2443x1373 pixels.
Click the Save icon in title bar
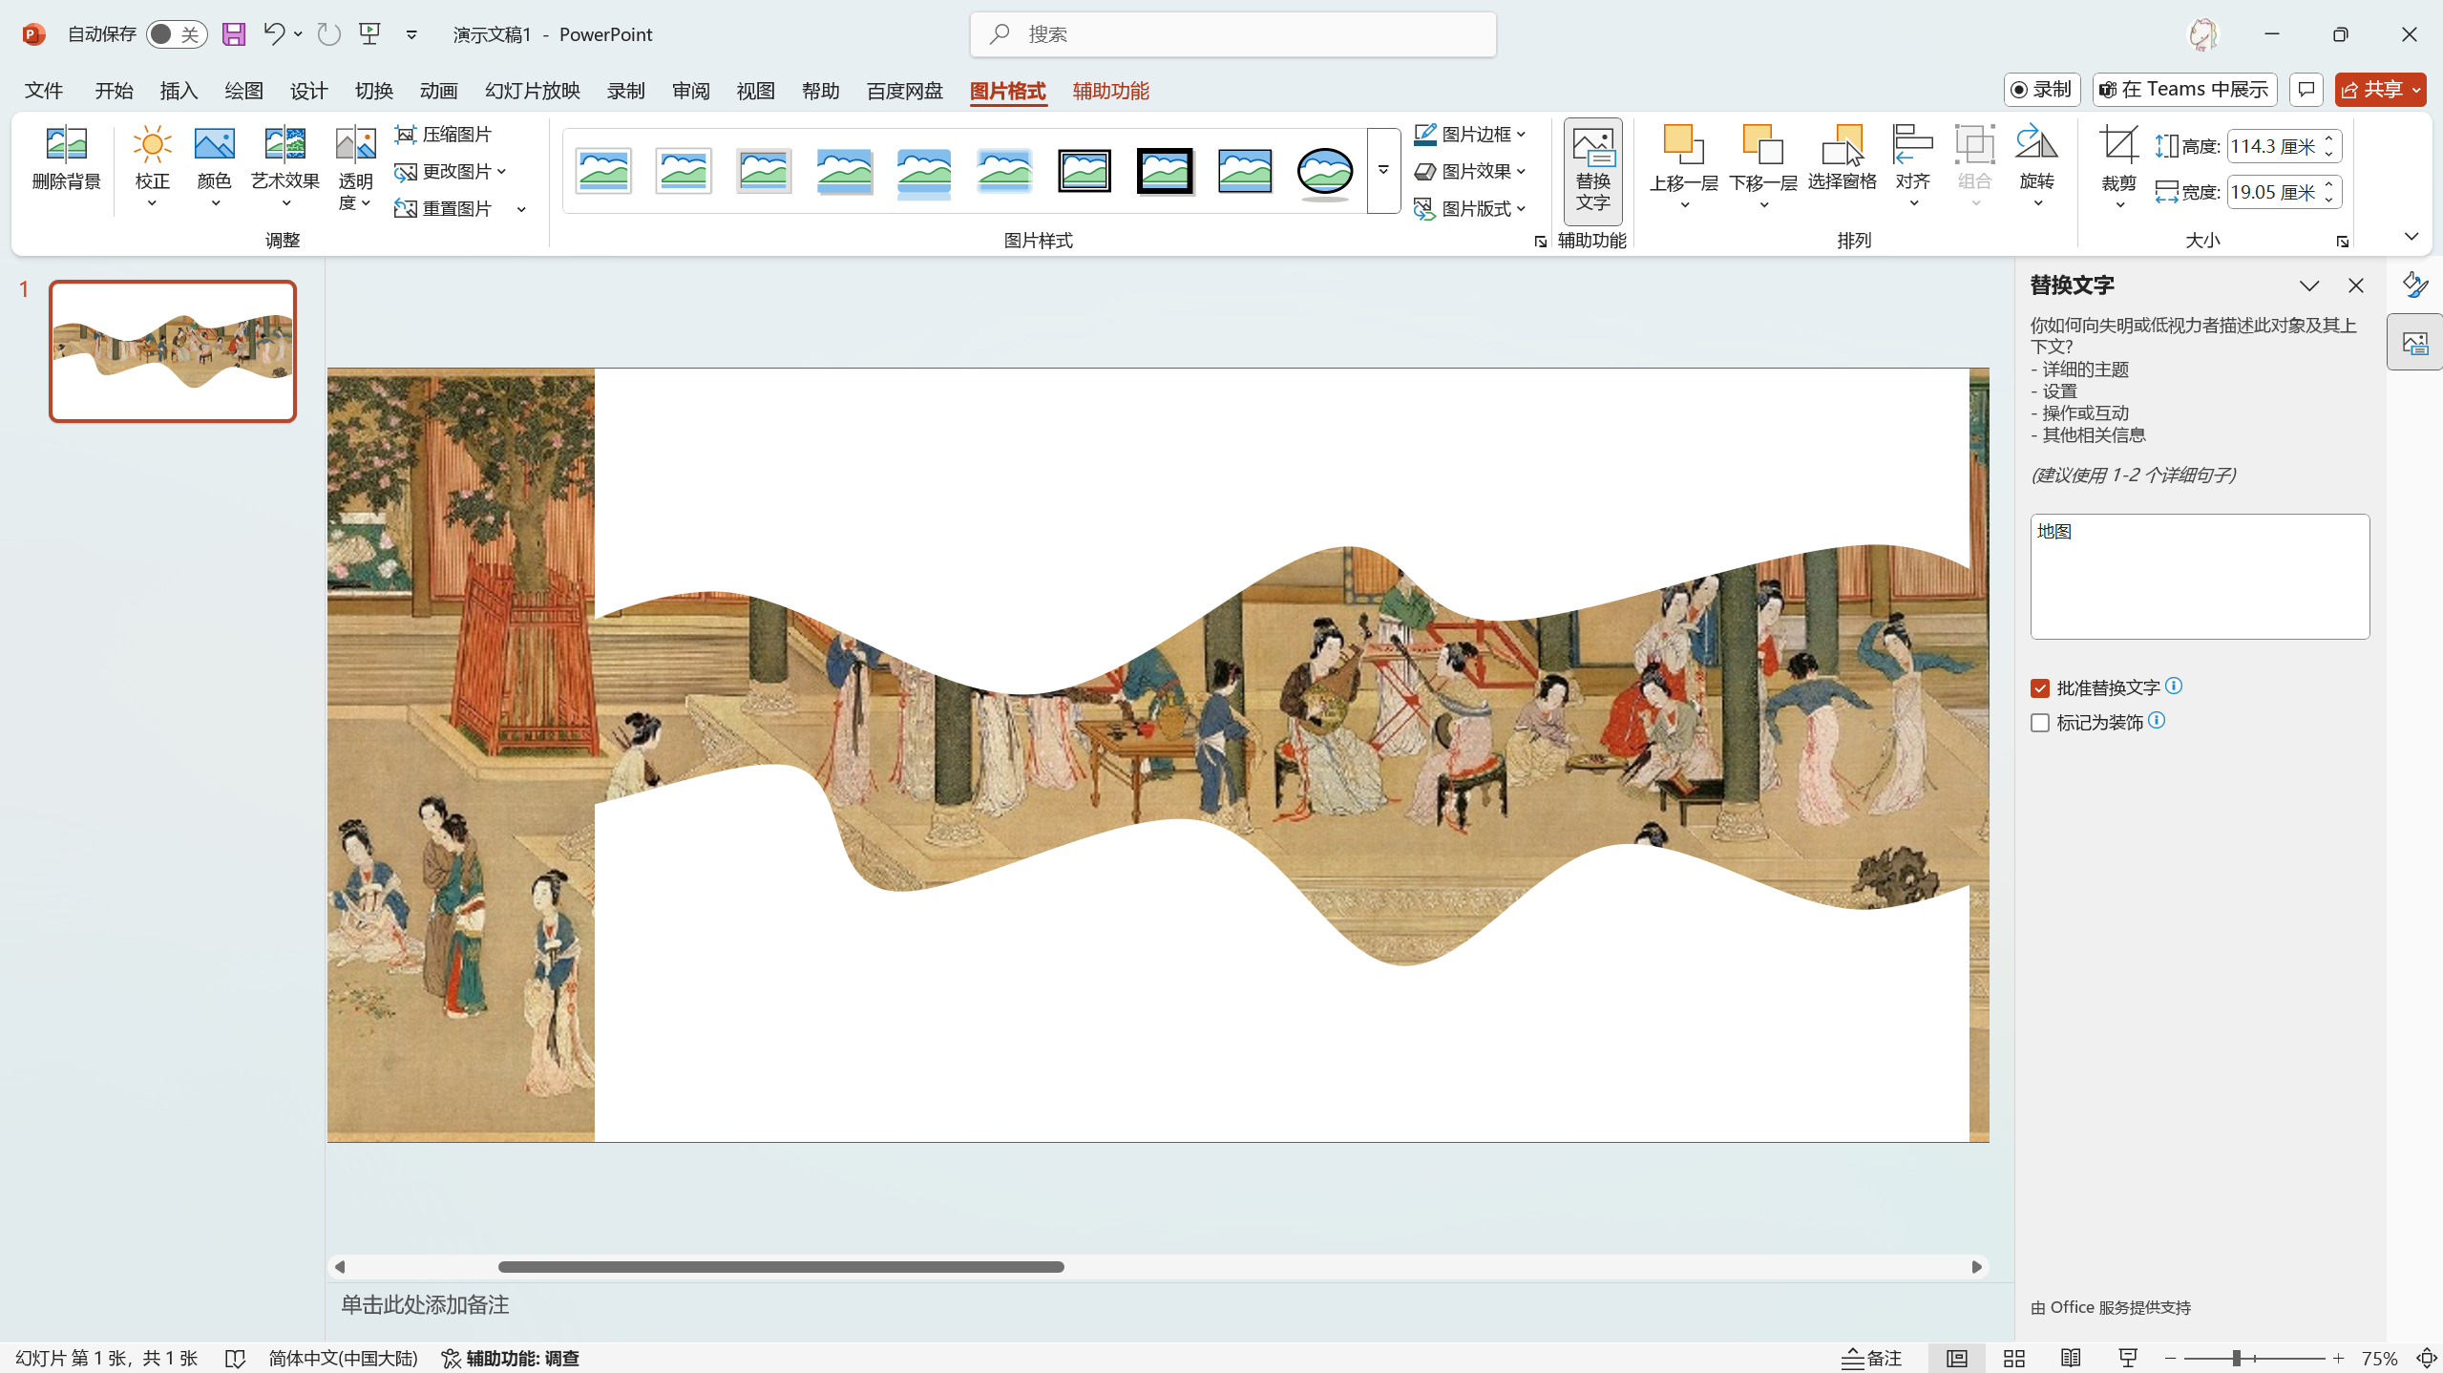point(233,34)
